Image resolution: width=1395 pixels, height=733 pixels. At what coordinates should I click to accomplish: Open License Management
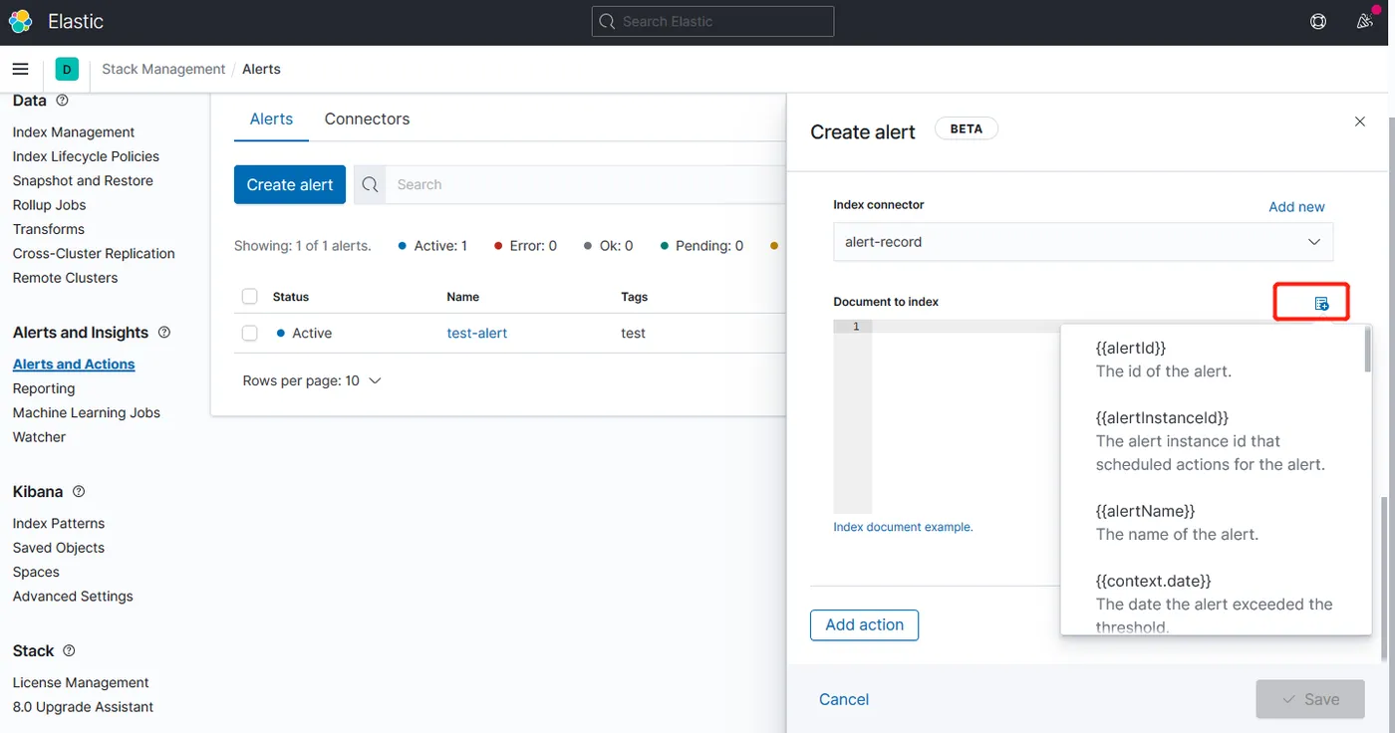pos(81,682)
